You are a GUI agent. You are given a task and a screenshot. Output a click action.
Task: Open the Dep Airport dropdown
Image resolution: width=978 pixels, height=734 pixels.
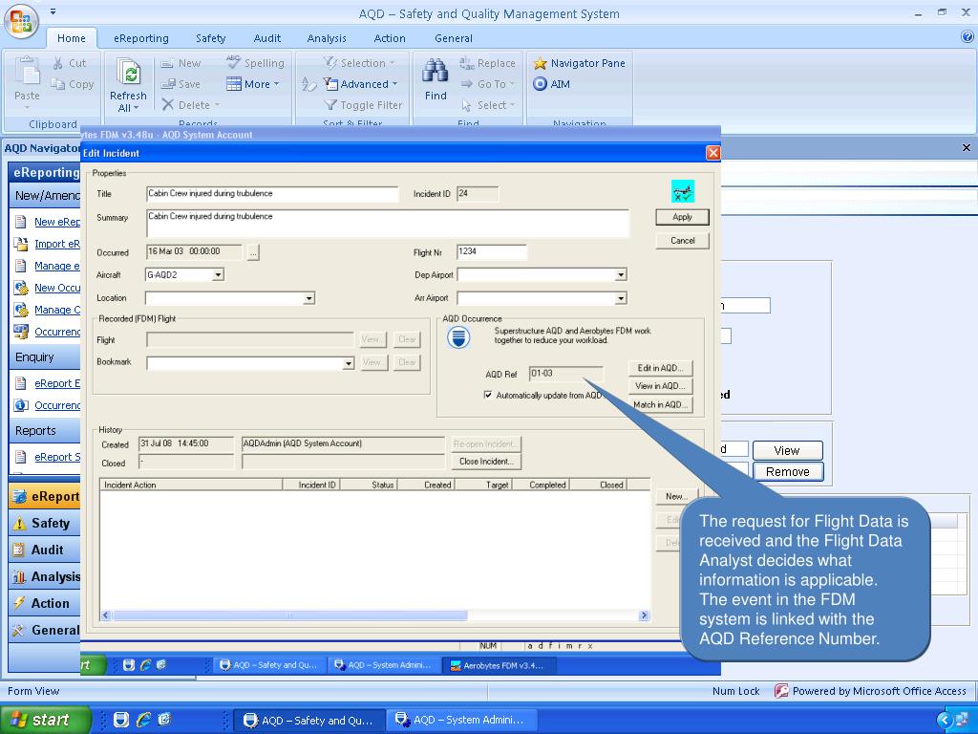621,274
